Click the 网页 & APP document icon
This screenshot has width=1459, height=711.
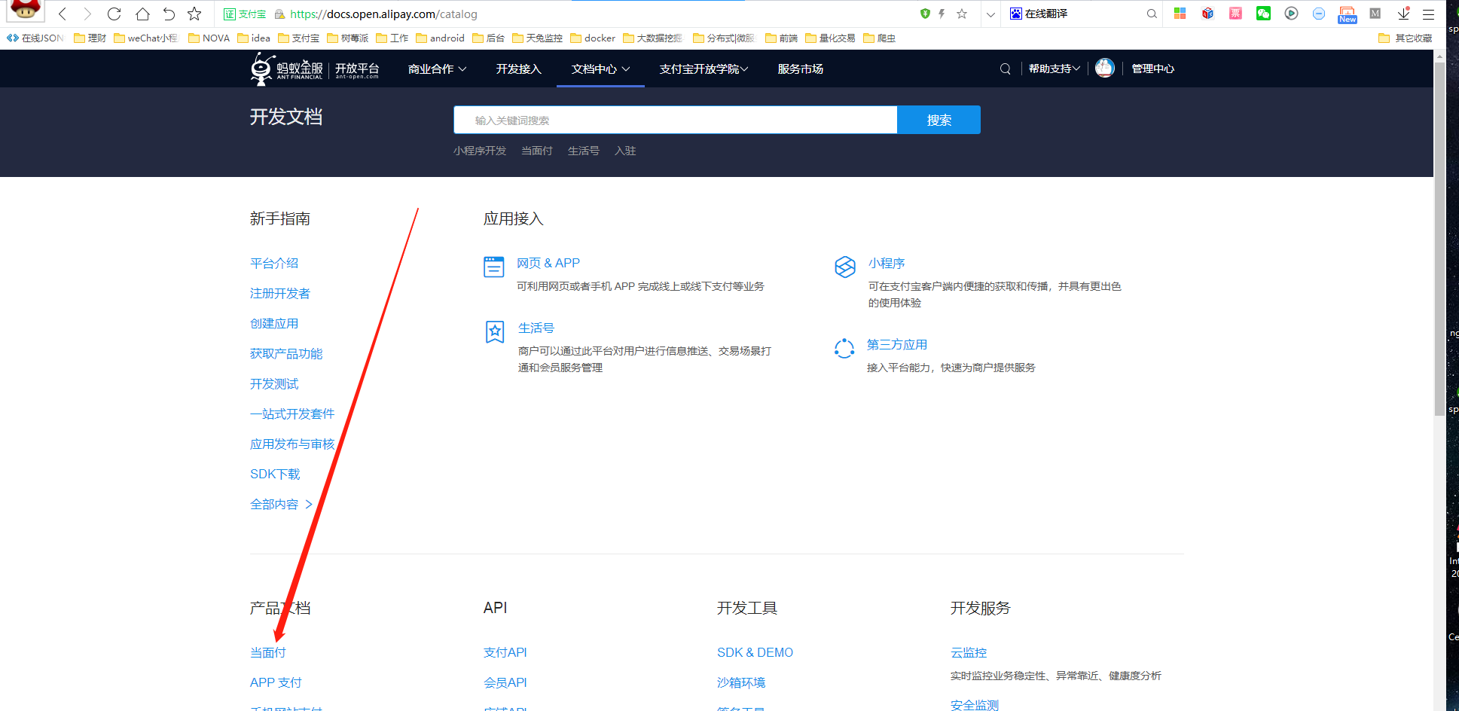(x=494, y=267)
